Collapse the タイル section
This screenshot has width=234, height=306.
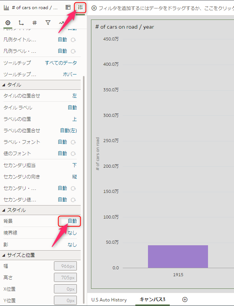(3, 85)
